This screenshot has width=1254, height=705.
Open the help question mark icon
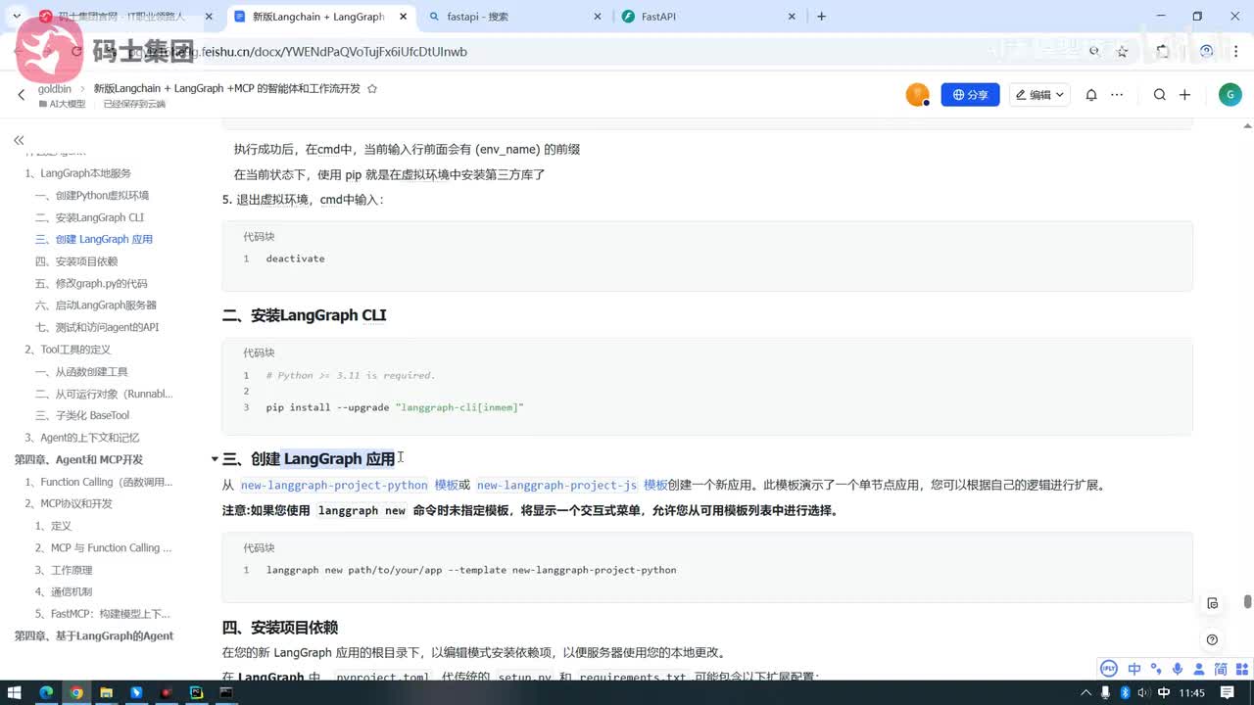1213,639
